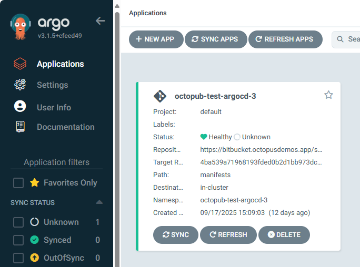Check the Synced status filter

(x=18, y=240)
